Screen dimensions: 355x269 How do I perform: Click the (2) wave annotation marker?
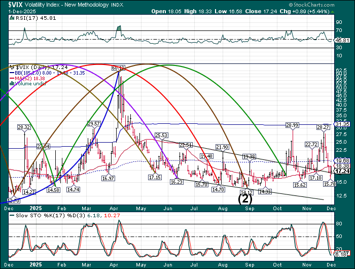click(x=246, y=199)
